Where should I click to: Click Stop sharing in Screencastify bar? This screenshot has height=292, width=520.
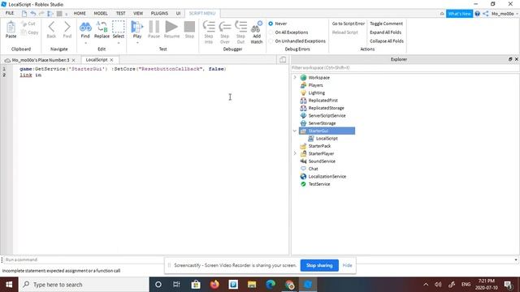319,265
